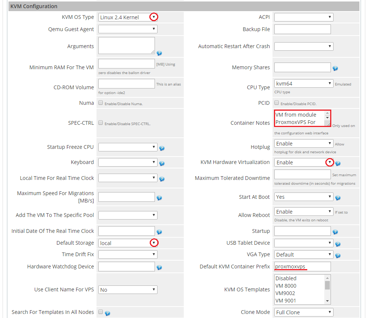Select VM 9001 in KVM OS Templates

tap(299, 301)
